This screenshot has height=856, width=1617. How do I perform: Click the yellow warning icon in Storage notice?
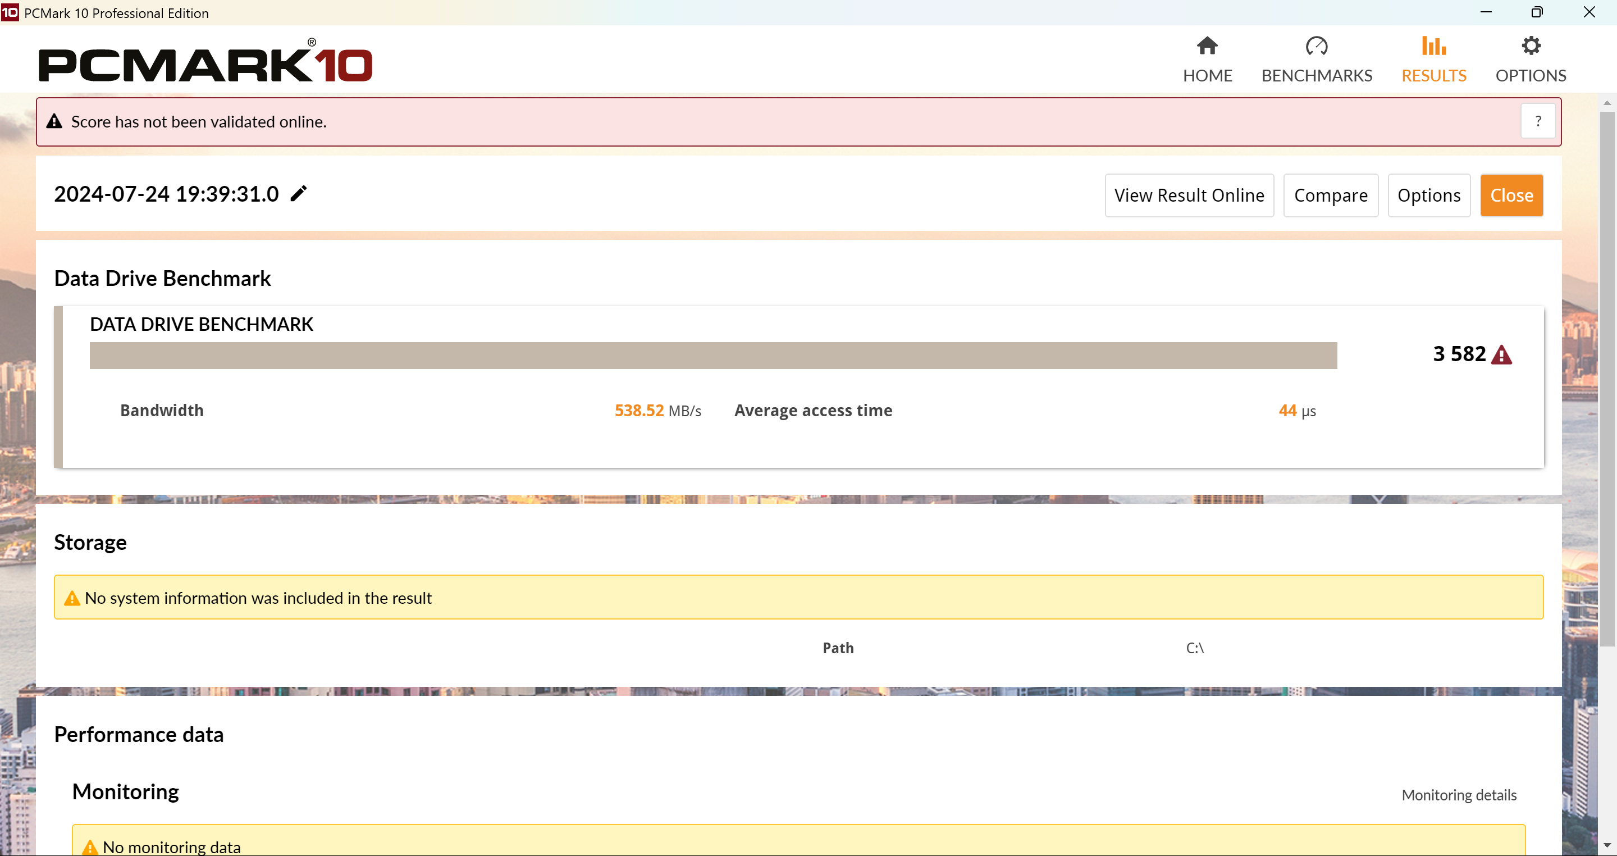[x=72, y=598]
